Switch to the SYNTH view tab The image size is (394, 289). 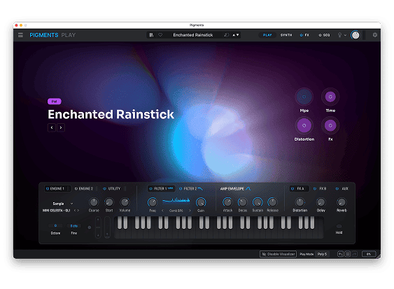286,35
